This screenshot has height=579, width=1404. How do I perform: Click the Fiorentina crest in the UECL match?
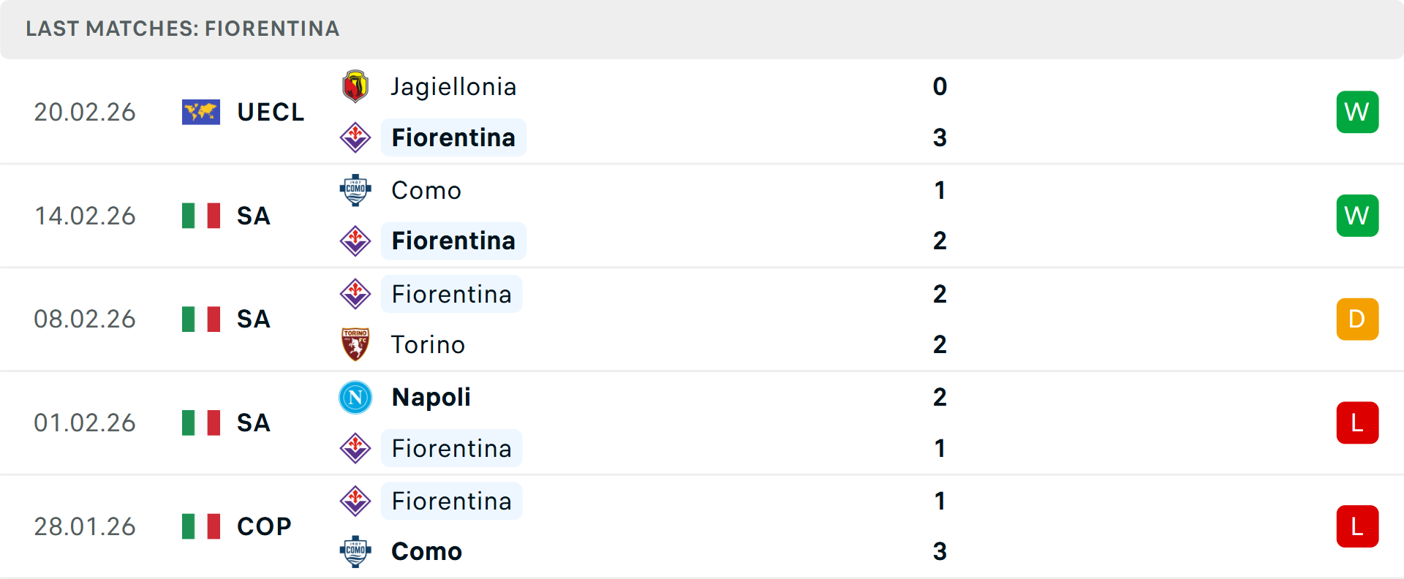click(x=355, y=137)
